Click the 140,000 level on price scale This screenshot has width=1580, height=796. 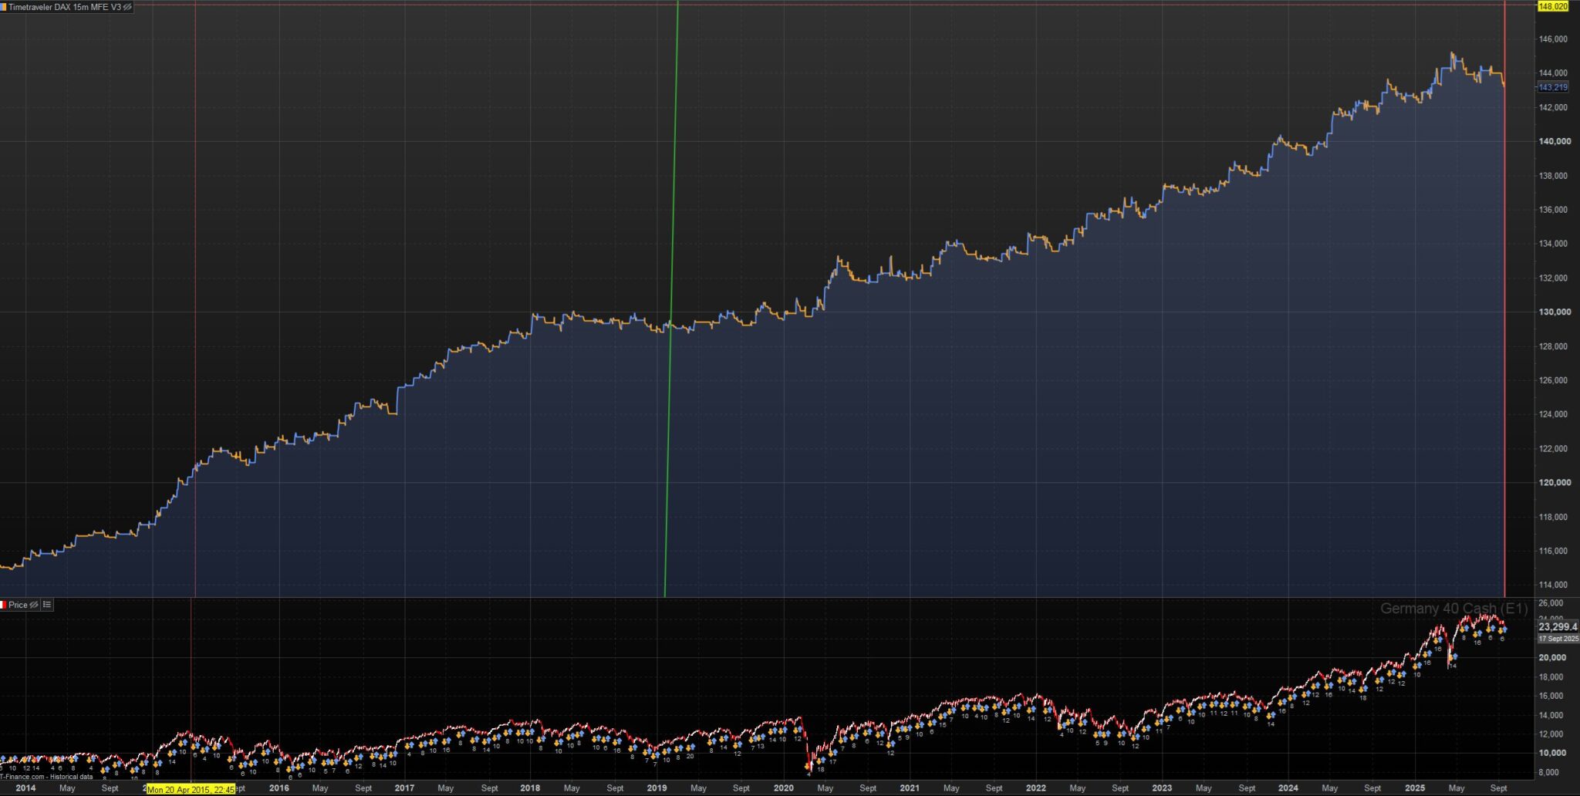(x=1555, y=141)
